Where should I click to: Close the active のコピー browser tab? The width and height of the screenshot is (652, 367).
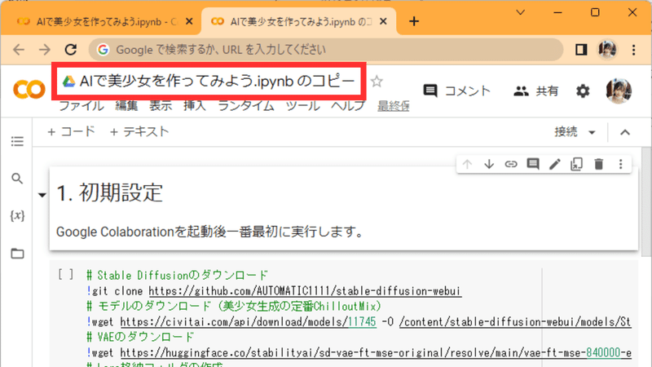[x=383, y=21]
